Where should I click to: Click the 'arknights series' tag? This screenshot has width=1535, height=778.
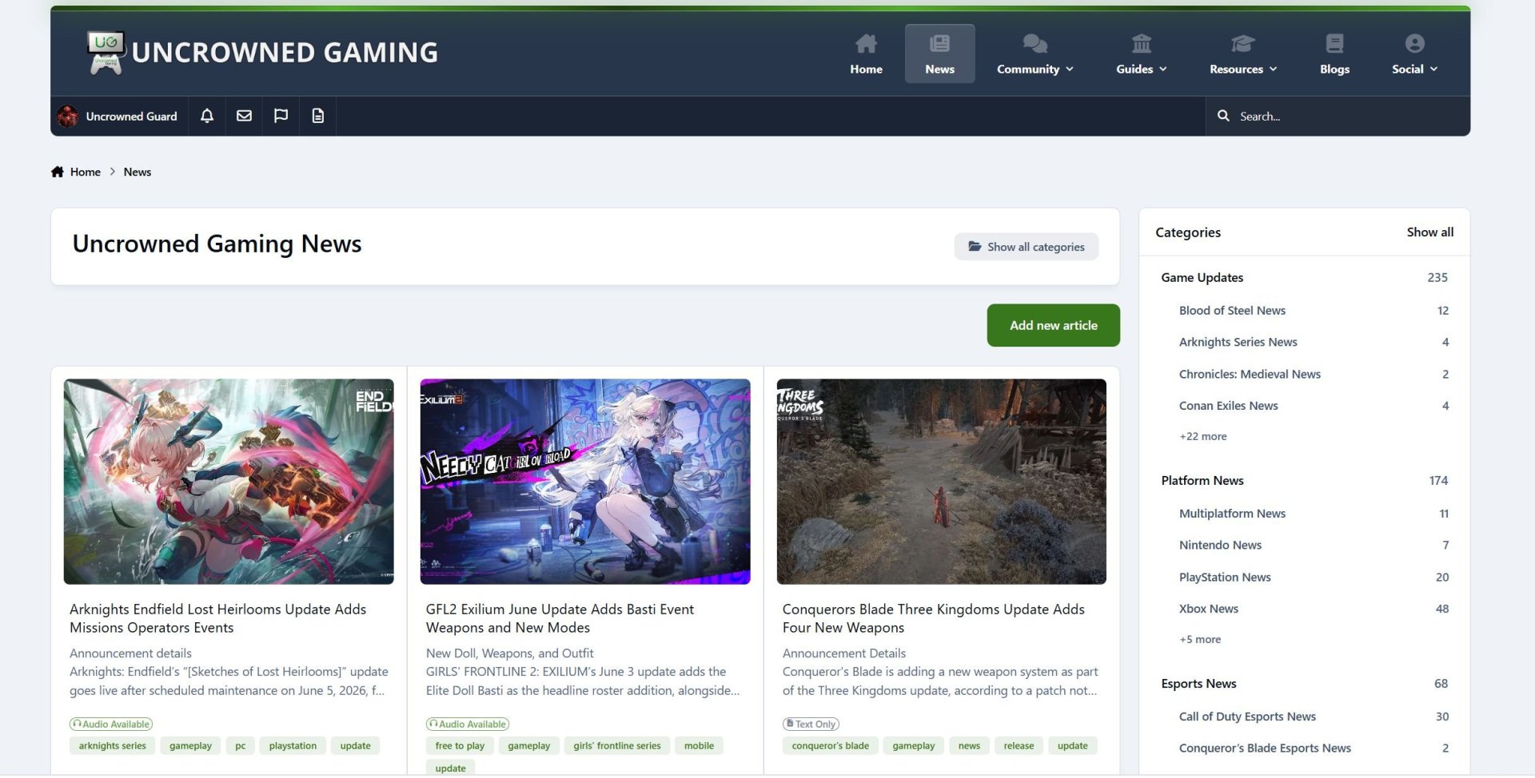(x=112, y=746)
